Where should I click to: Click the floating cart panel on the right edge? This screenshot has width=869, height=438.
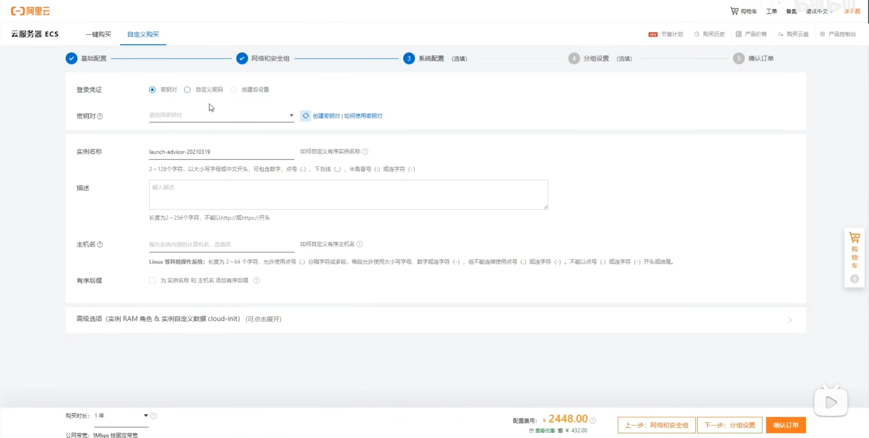(x=854, y=258)
